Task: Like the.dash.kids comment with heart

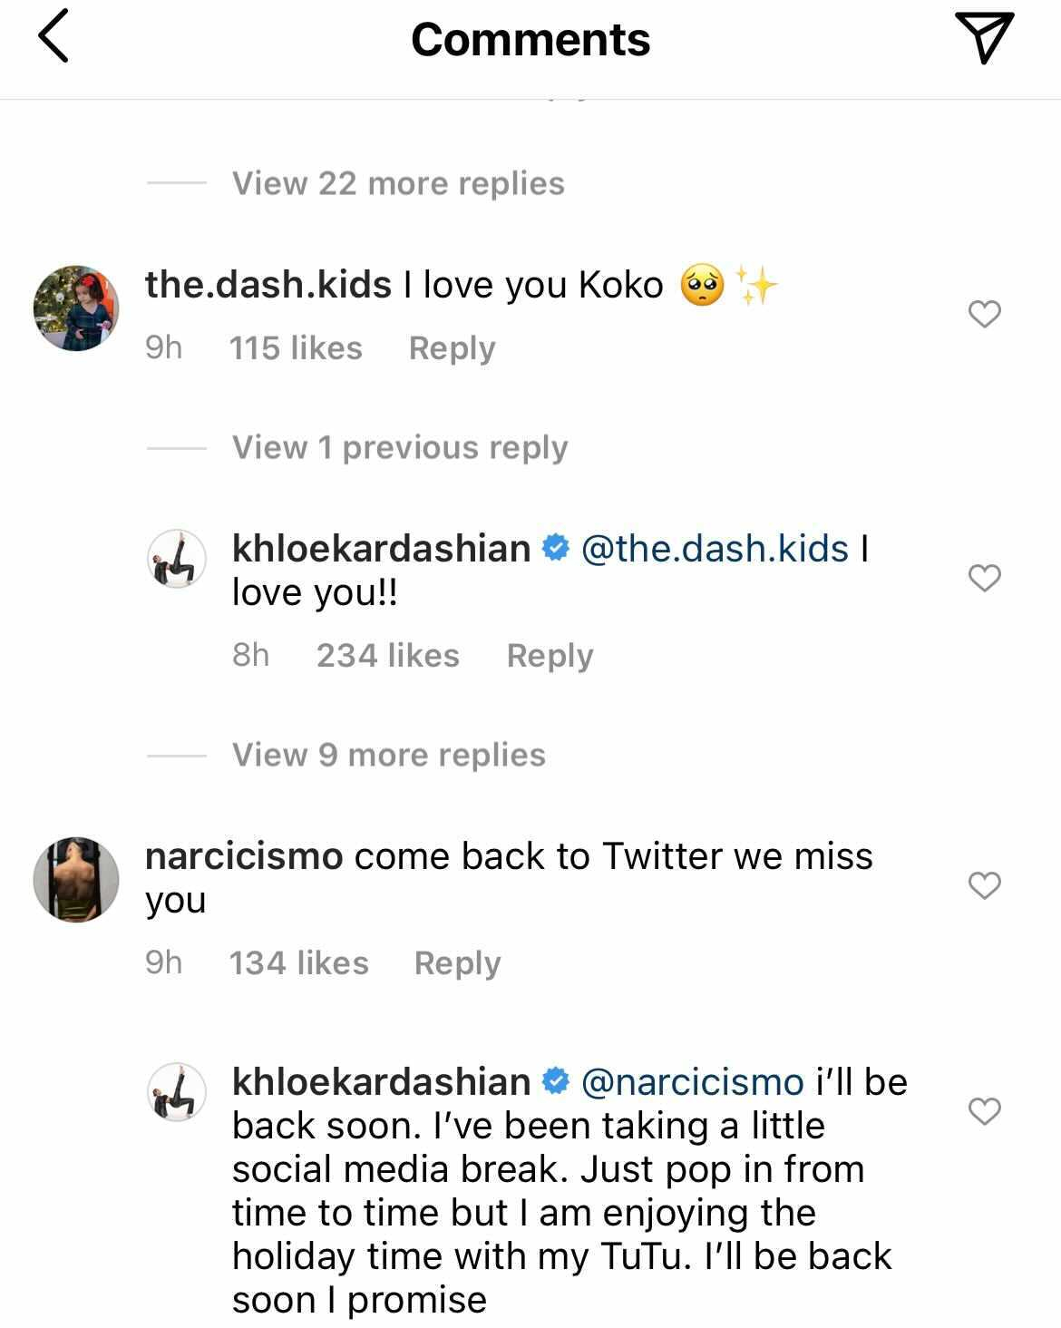Action: coord(984,314)
